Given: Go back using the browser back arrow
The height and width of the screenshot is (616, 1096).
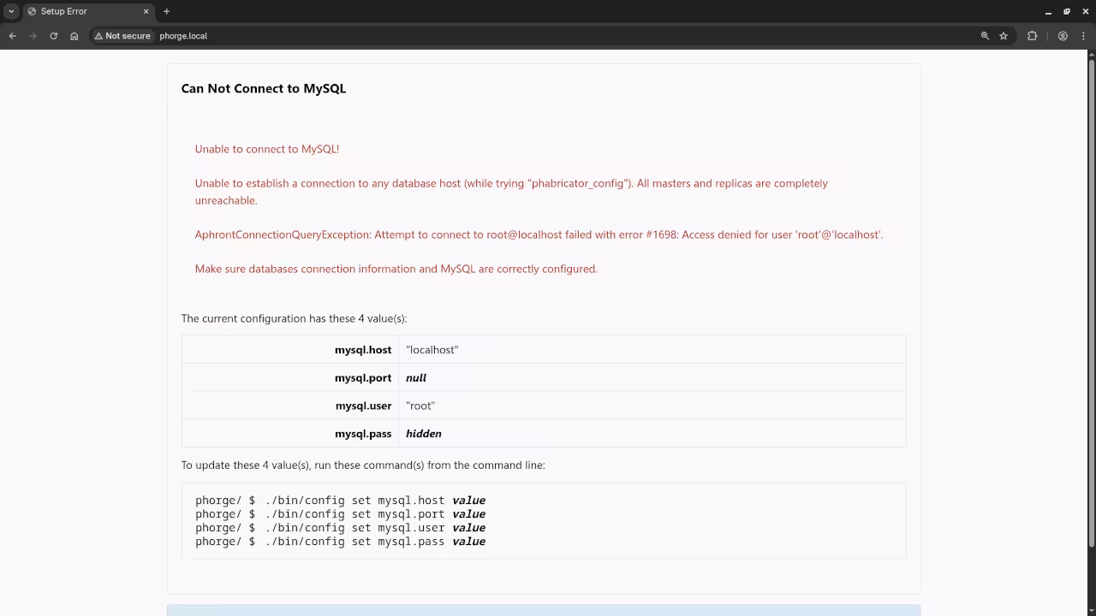Looking at the screenshot, I should coord(13,36).
